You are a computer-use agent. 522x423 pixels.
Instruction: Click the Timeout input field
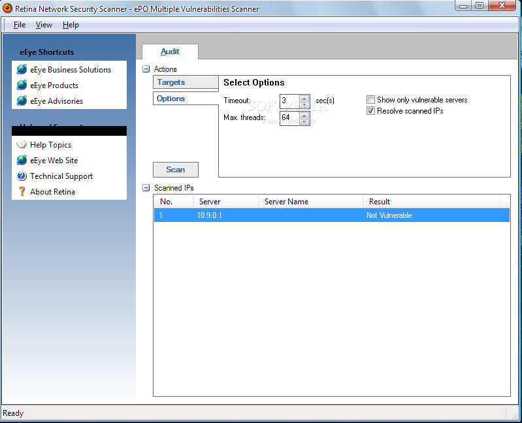click(x=289, y=101)
